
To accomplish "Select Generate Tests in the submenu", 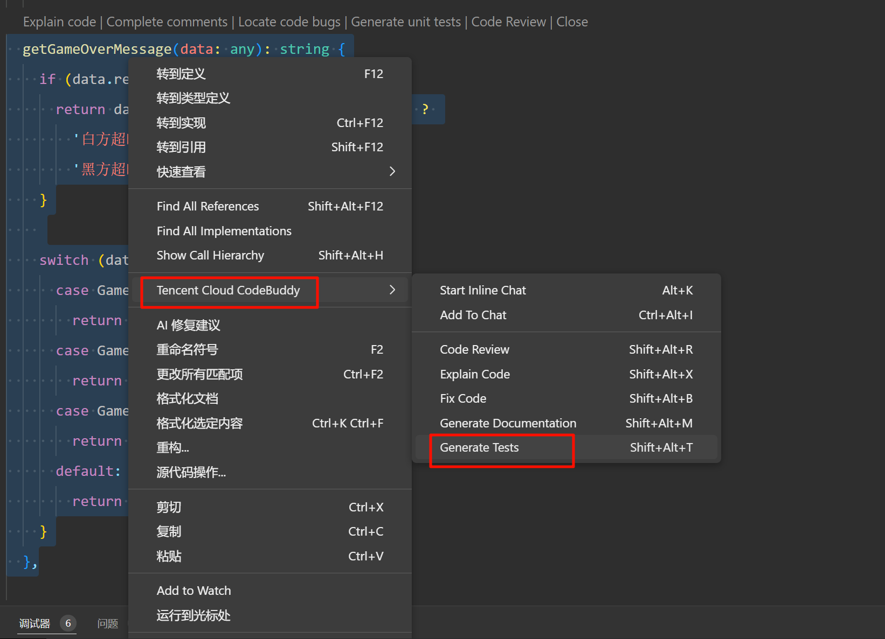I will pos(479,447).
